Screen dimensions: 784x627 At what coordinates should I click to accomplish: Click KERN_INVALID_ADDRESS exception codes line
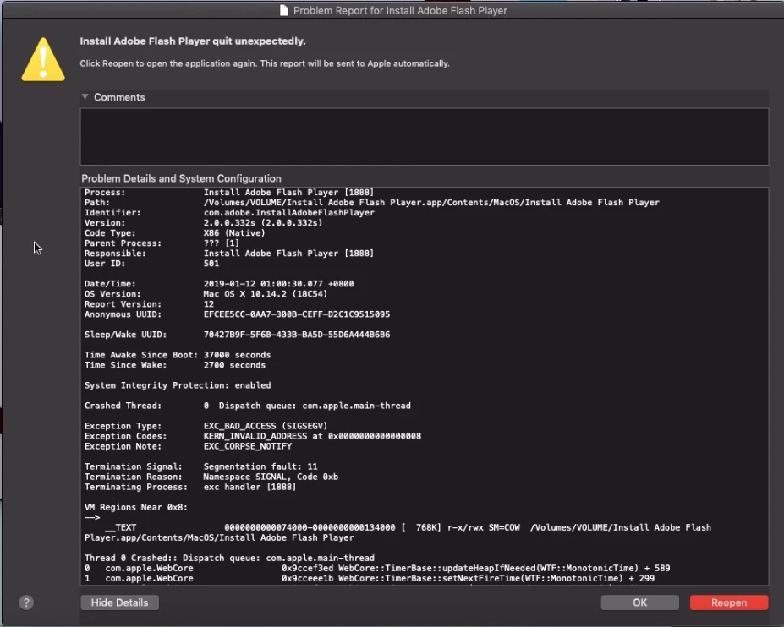[253, 436]
